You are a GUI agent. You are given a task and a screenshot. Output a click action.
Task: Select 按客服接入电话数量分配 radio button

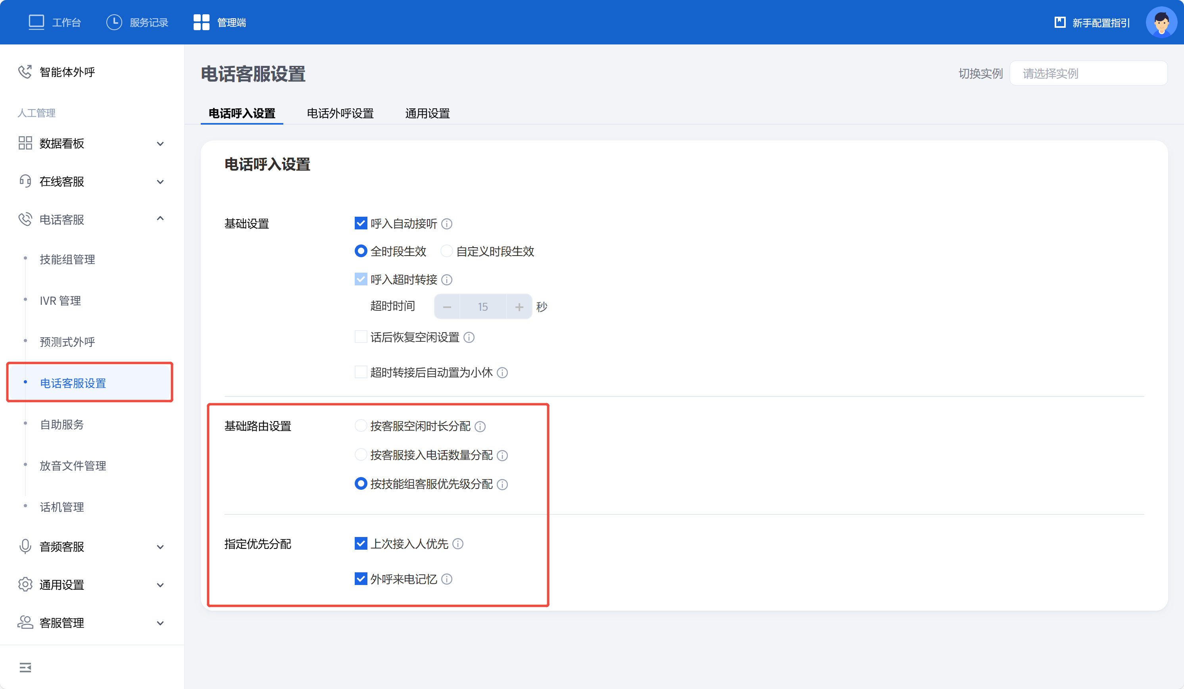[x=360, y=455]
